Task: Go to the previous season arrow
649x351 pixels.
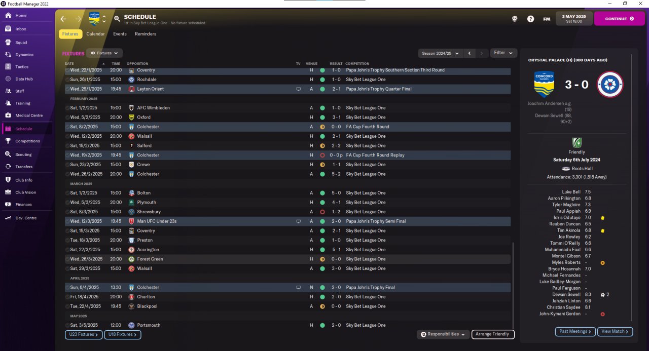Action: click(470, 53)
